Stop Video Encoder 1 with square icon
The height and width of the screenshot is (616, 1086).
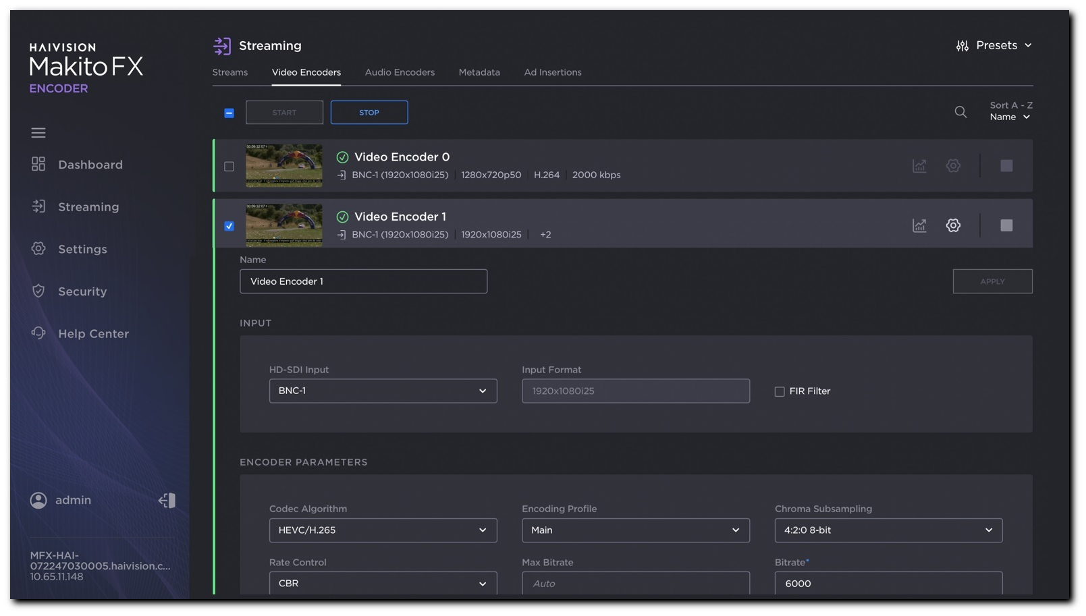pyautogui.click(x=1006, y=225)
